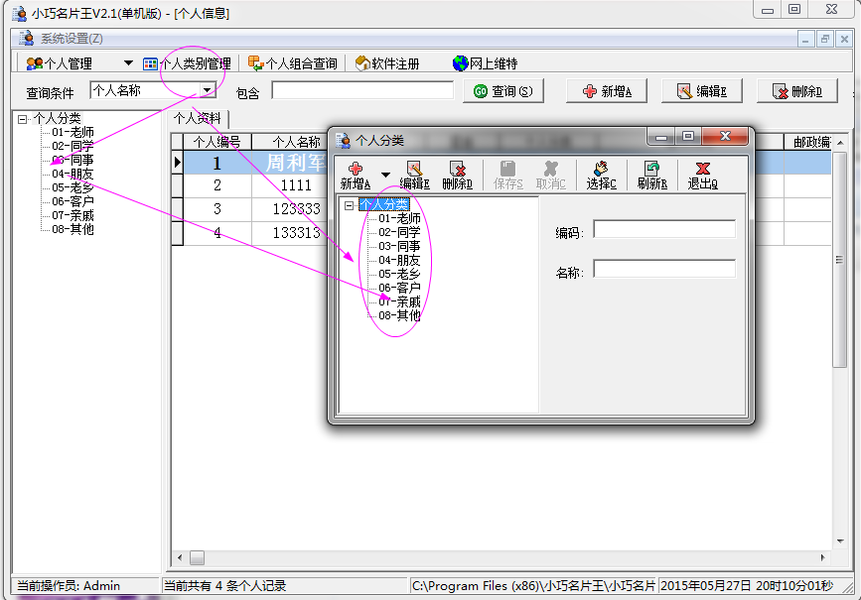
Task: Select 02-同学 in dialog tree
Action: click(399, 232)
